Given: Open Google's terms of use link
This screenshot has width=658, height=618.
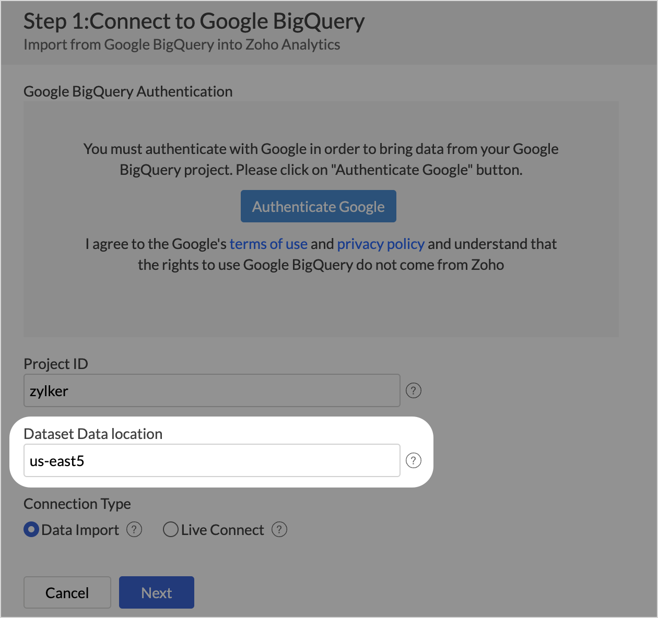Looking at the screenshot, I should pos(268,244).
